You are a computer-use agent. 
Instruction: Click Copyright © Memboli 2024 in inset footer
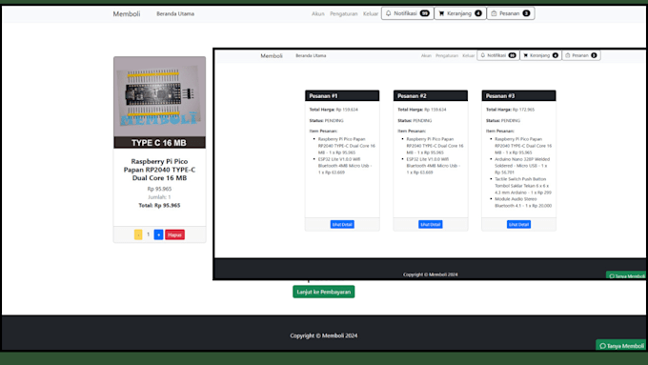click(430, 274)
